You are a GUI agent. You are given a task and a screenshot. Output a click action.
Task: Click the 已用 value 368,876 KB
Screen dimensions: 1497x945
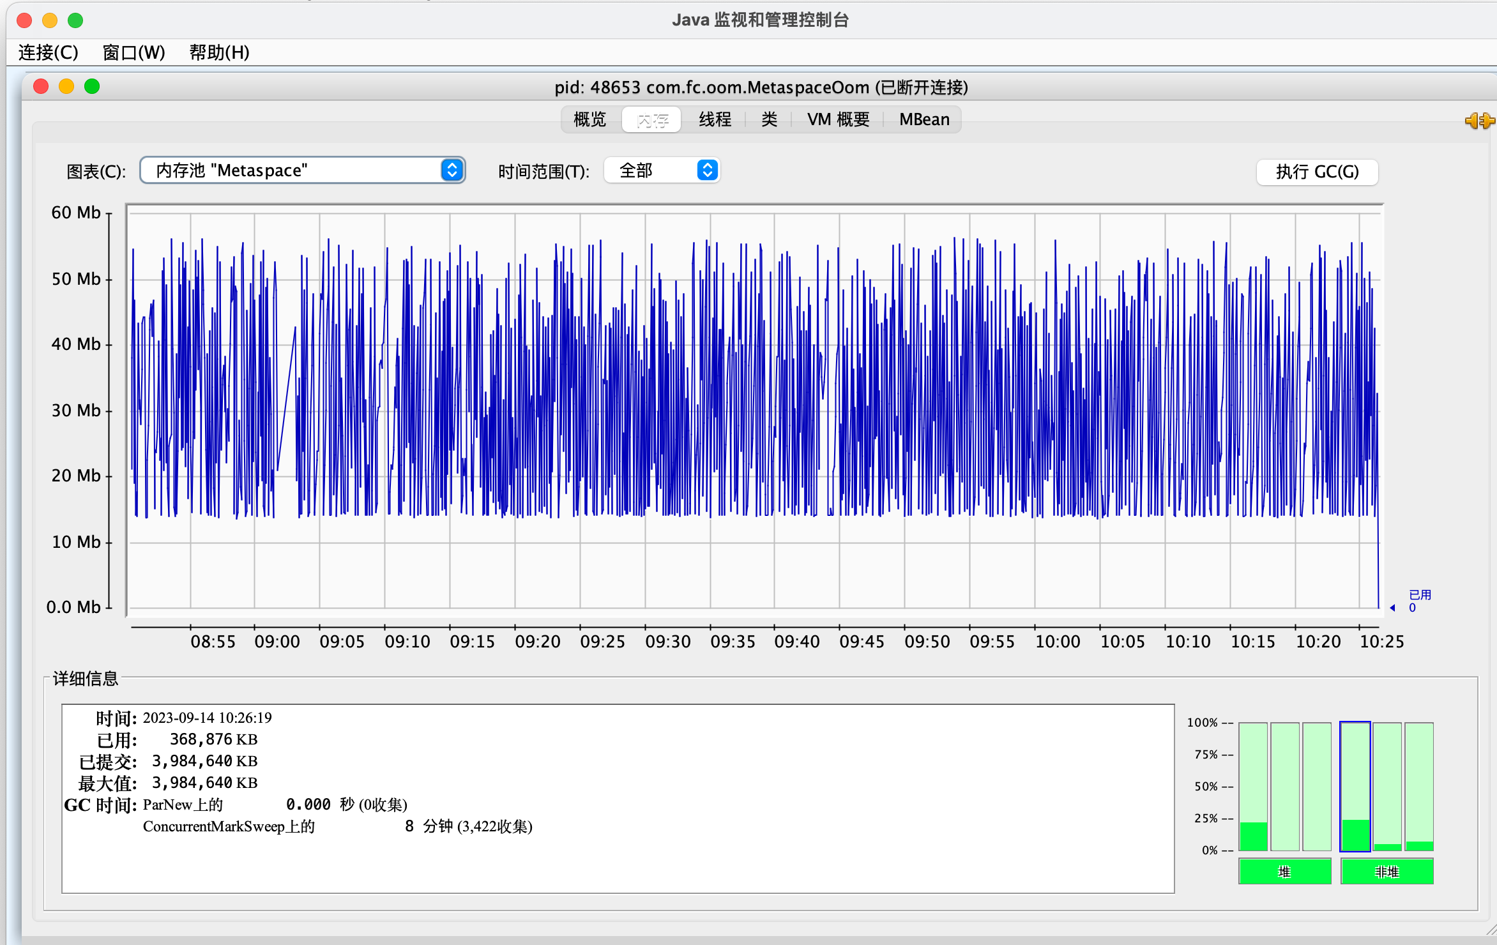pos(213,739)
